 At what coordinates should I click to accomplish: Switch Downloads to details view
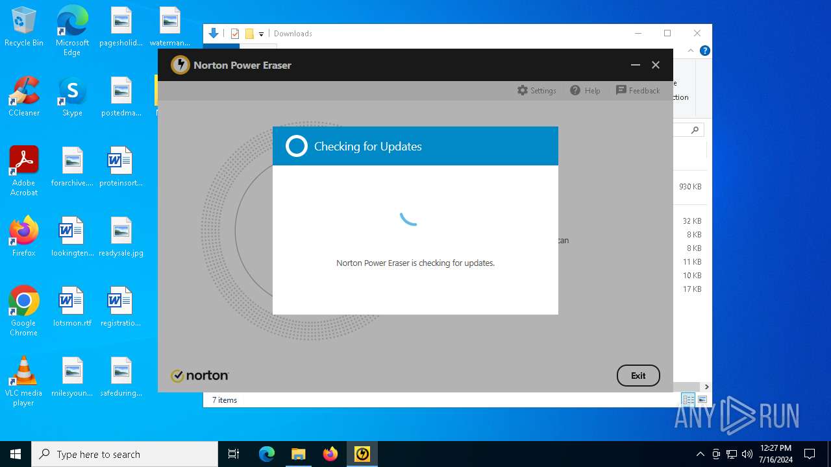pos(688,400)
